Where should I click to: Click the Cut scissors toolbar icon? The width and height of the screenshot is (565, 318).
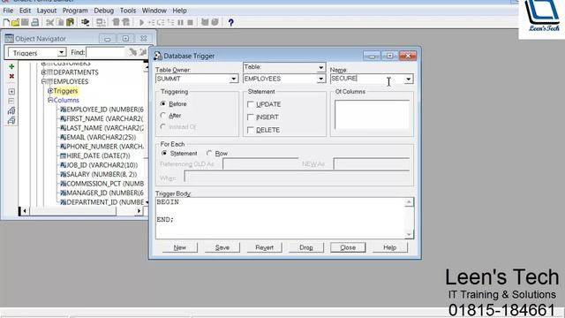click(x=49, y=22)
